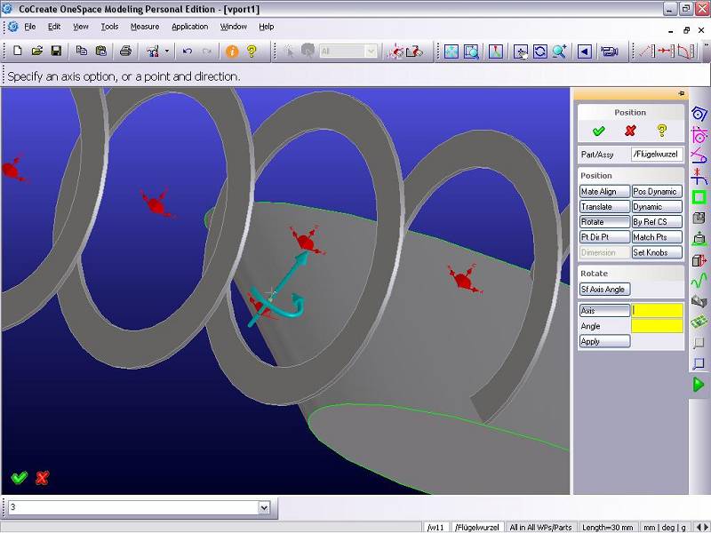Screen dimensions: 711x533
Task: Click the zoom magnifier icon in toolbar
Action: [x=559, y=52]
